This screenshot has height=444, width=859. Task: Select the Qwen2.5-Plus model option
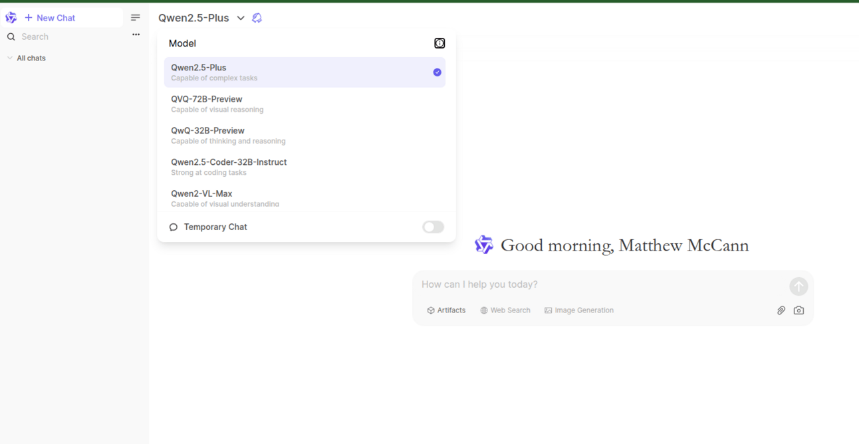(x=305, y=72)
